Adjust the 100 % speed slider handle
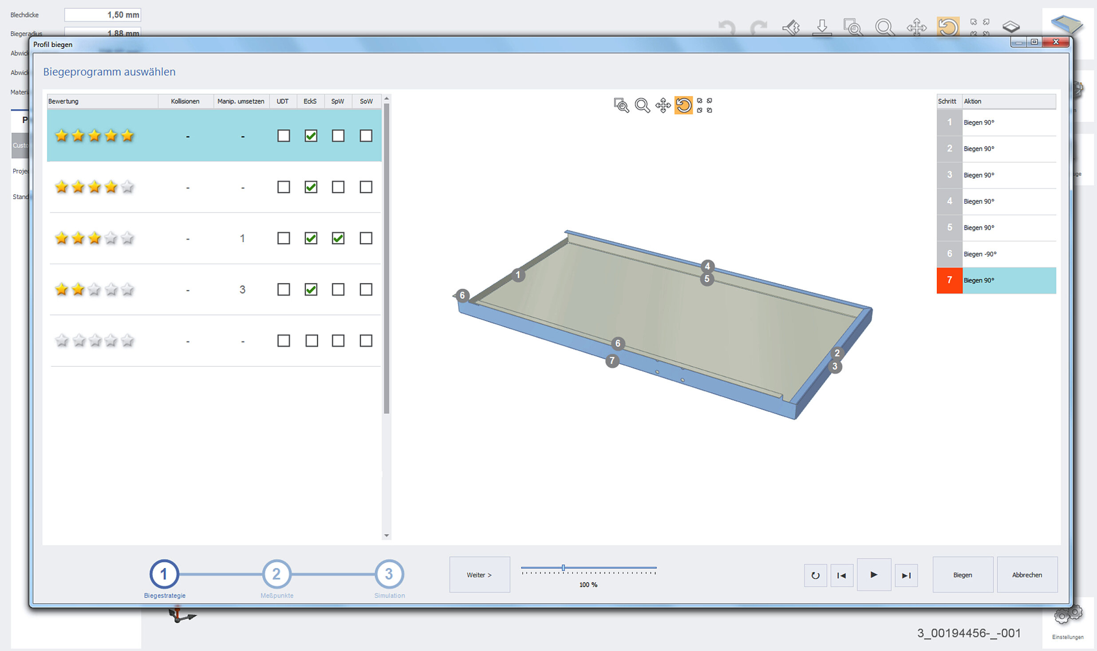The width and height of the screenshot is (1097, 651). point(563,568)
